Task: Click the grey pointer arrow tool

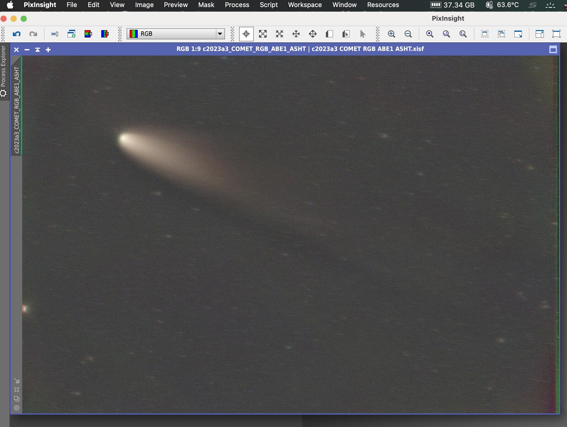Action: 362,34
